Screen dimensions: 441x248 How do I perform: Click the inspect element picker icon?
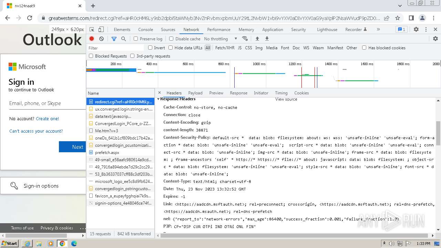92,30
